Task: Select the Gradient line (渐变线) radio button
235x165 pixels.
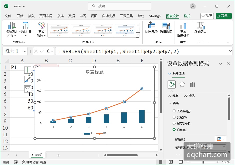Action: click(x=174, y=123)
